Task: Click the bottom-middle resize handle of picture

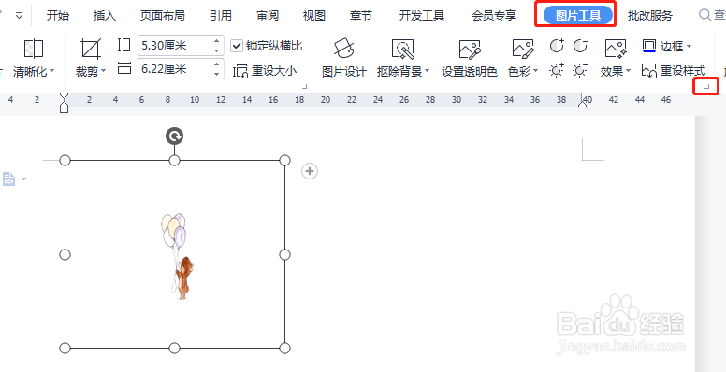Action: (x=174, y=348)
